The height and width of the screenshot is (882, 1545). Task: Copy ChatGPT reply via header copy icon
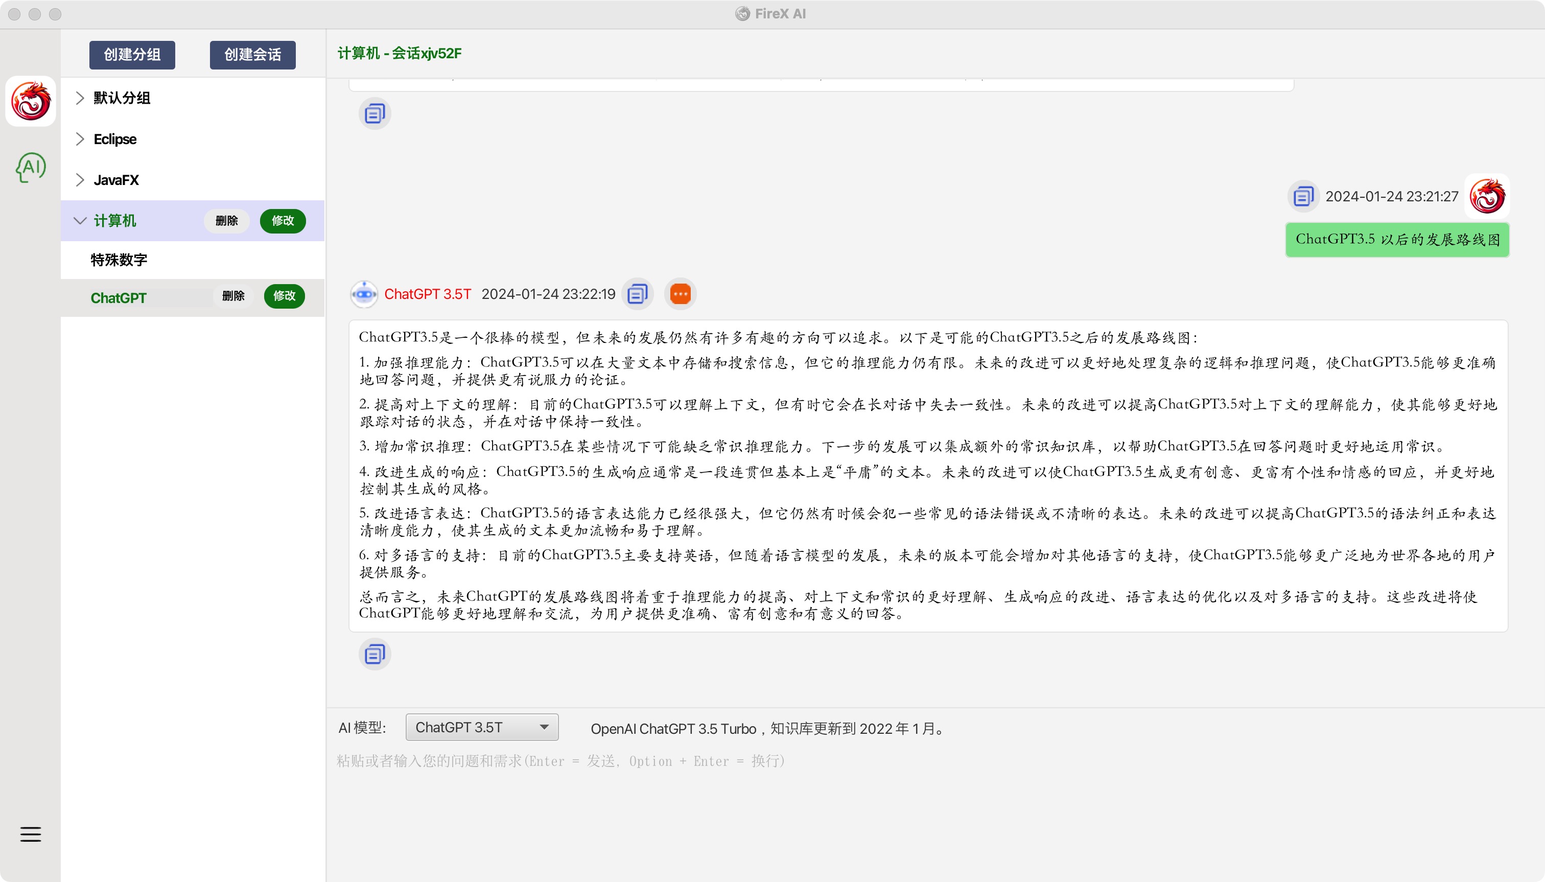click(x=638, y=294)
